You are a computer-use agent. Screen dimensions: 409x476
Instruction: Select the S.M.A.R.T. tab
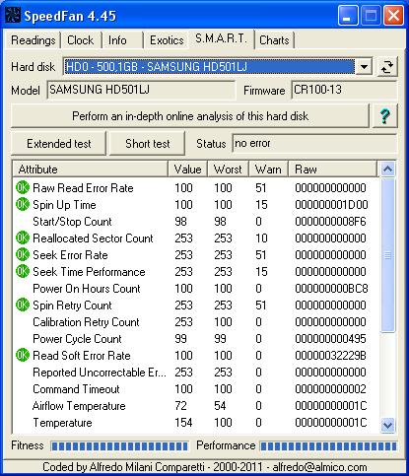point(221,39)
